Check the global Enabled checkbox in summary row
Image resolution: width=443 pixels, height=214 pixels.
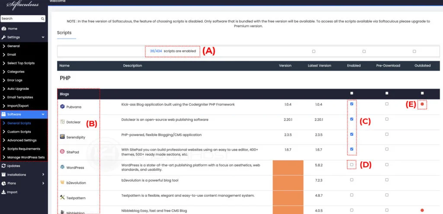(x=314, y=51)
